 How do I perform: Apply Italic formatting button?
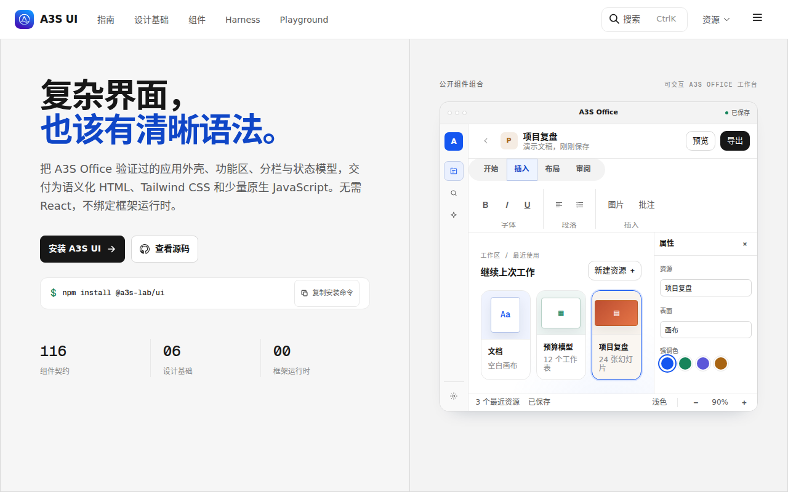(507, 205)
